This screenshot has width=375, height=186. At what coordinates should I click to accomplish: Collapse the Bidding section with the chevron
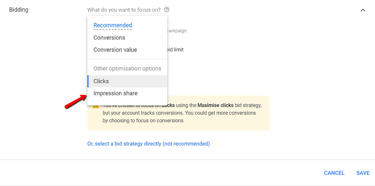point(362,10)
